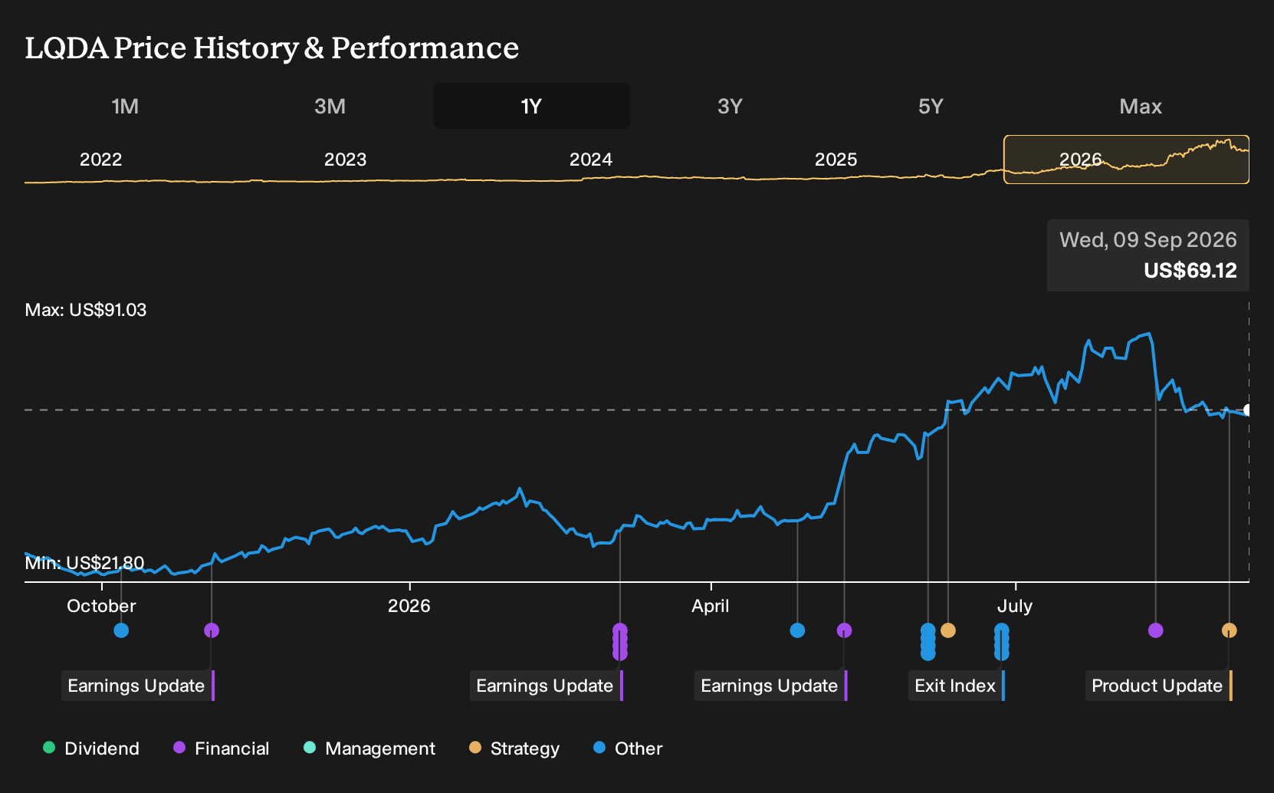Select the orange dot above Product Update
Image resolution: width=1274 pixels, height=793 pixels.
point(1229,630)
